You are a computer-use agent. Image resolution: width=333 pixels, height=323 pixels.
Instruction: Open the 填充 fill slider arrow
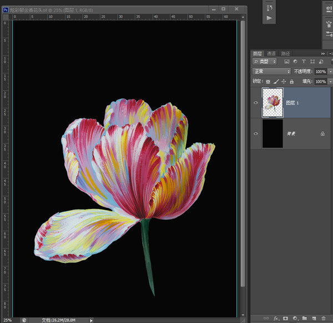(330, 82)
